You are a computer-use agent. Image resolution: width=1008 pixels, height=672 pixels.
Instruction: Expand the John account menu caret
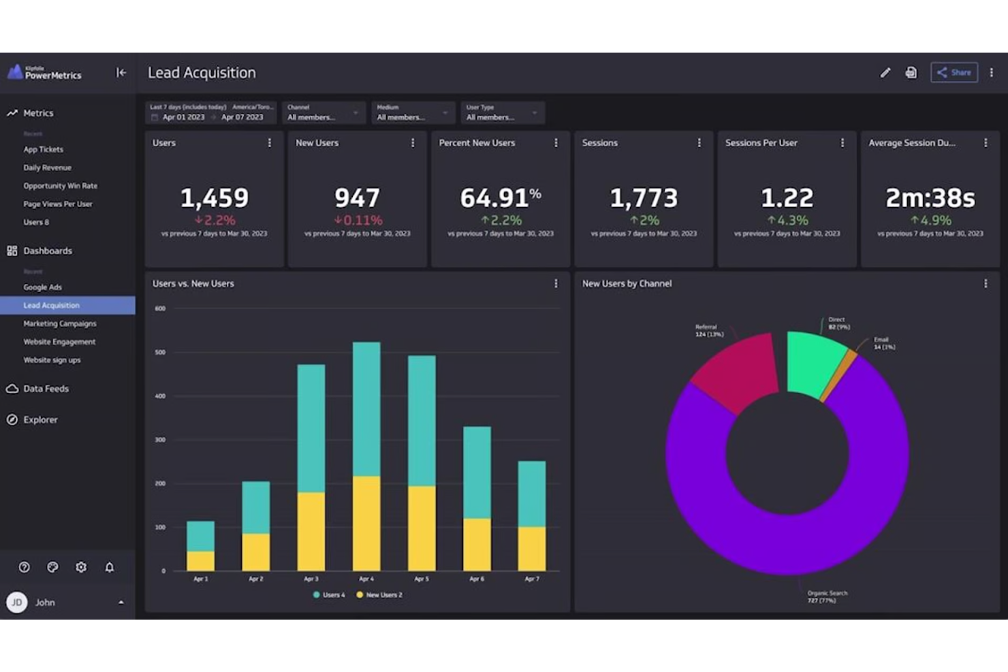(x=121, y=603)
